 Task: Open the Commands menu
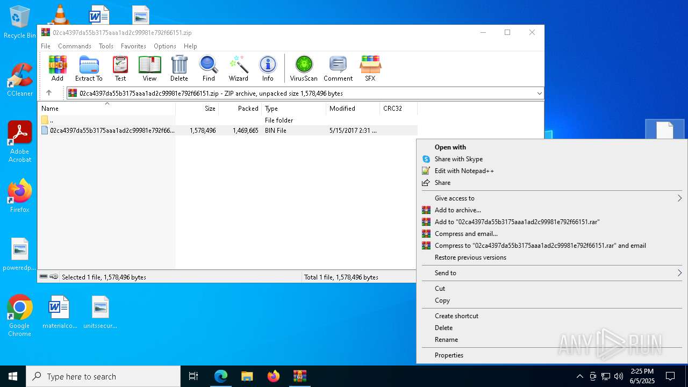pos(75,46)
